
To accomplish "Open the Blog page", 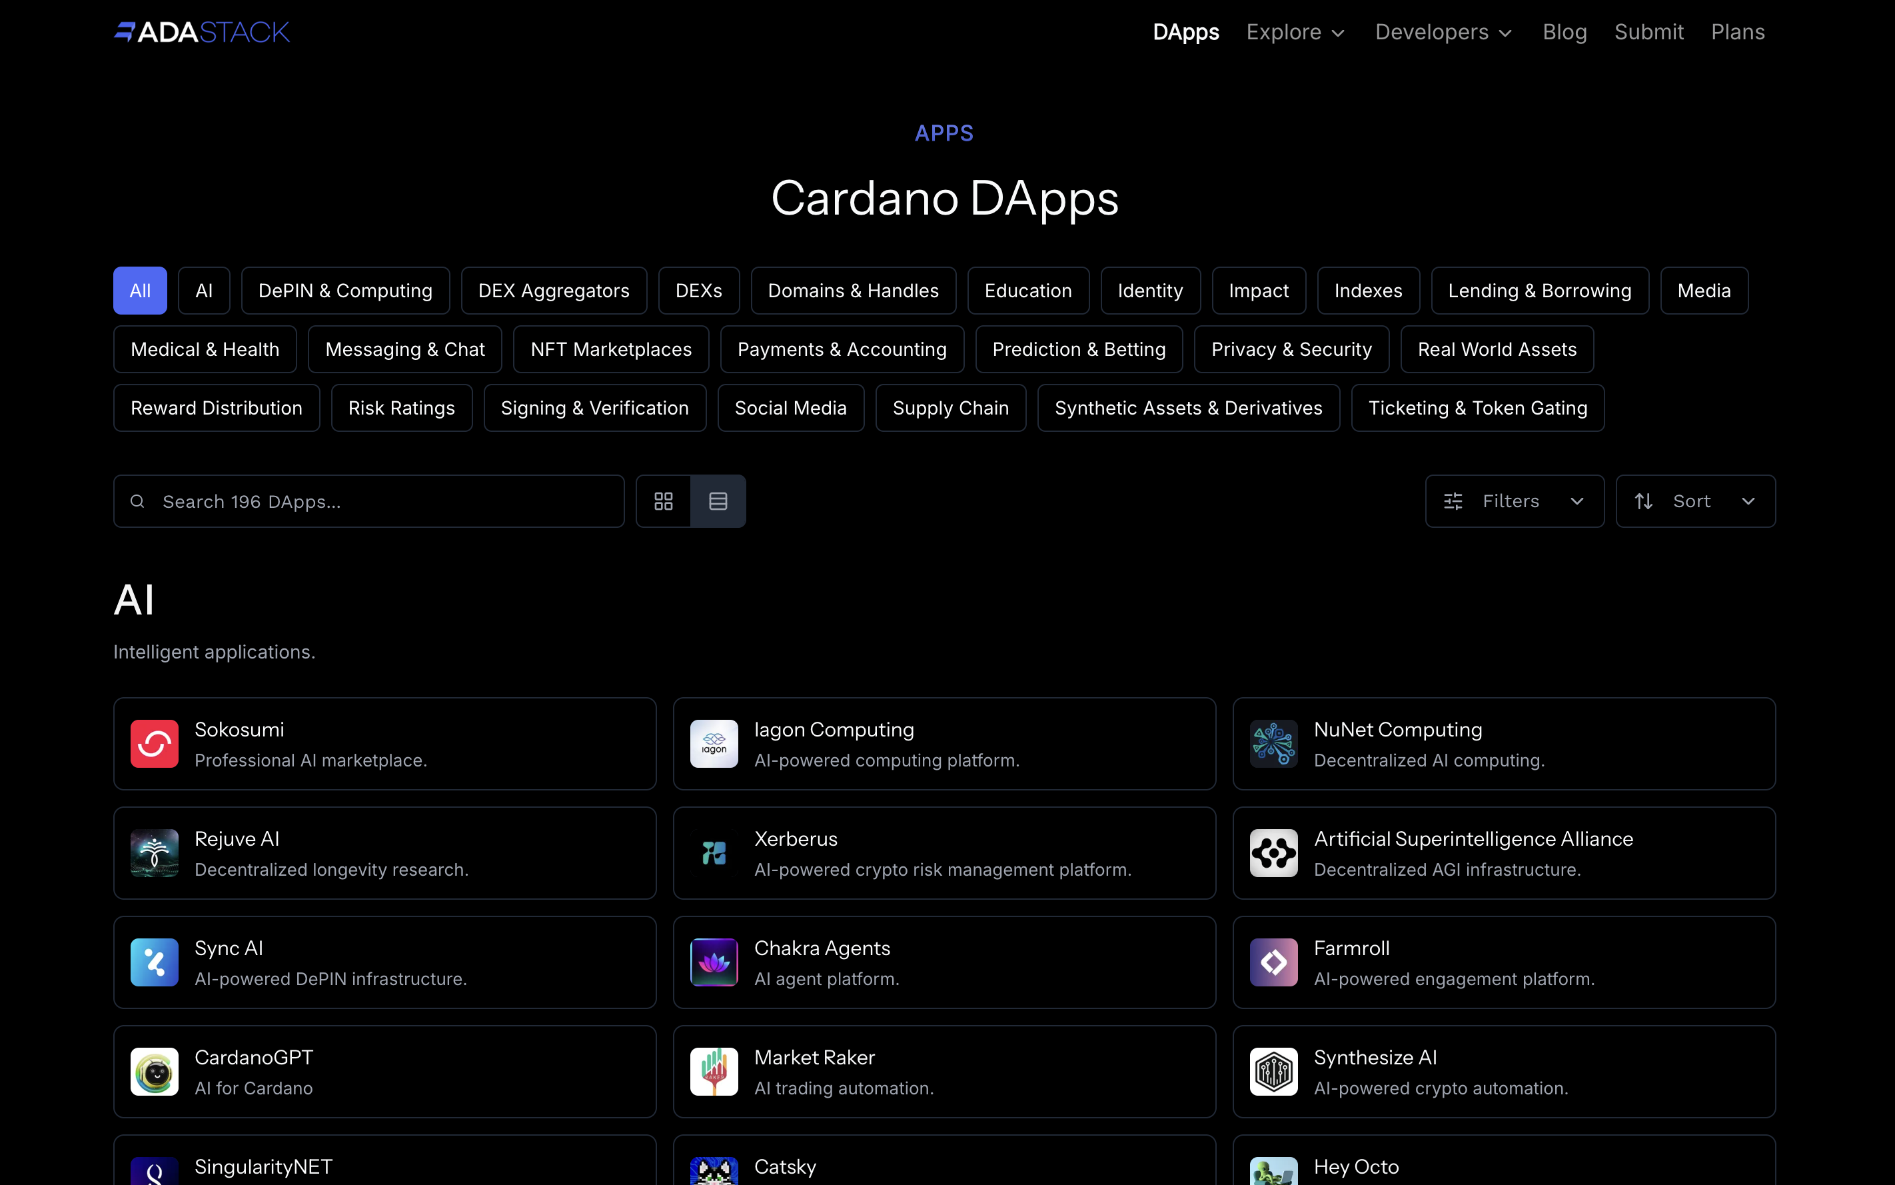I will pos(1565,32).
